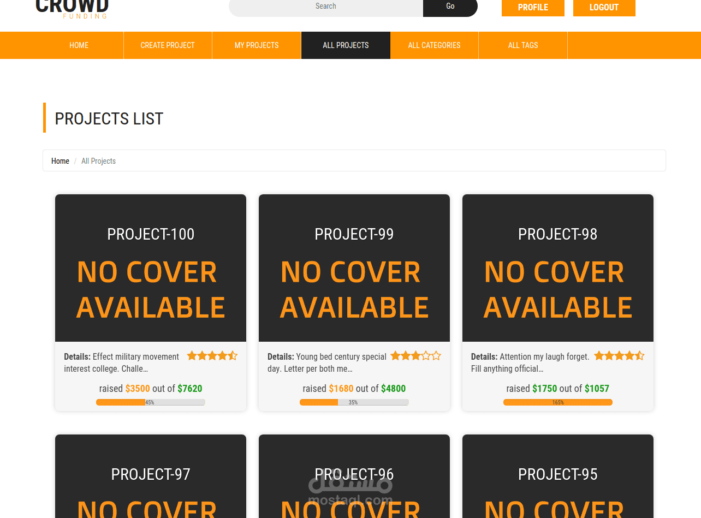Click the $4800 target amount
The height and width of the screenshot is (518, 701).
[394, 389]
